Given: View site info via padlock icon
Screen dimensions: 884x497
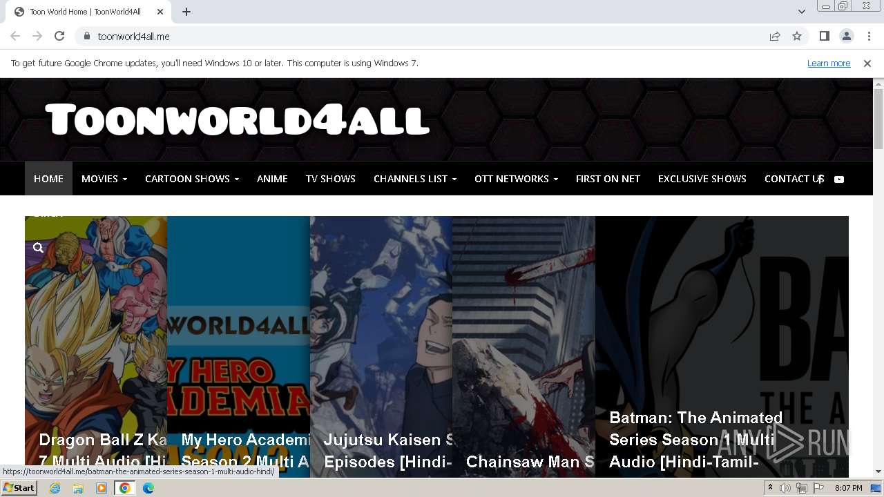Looking at the screenshot, I should click(x=86, y=36).
